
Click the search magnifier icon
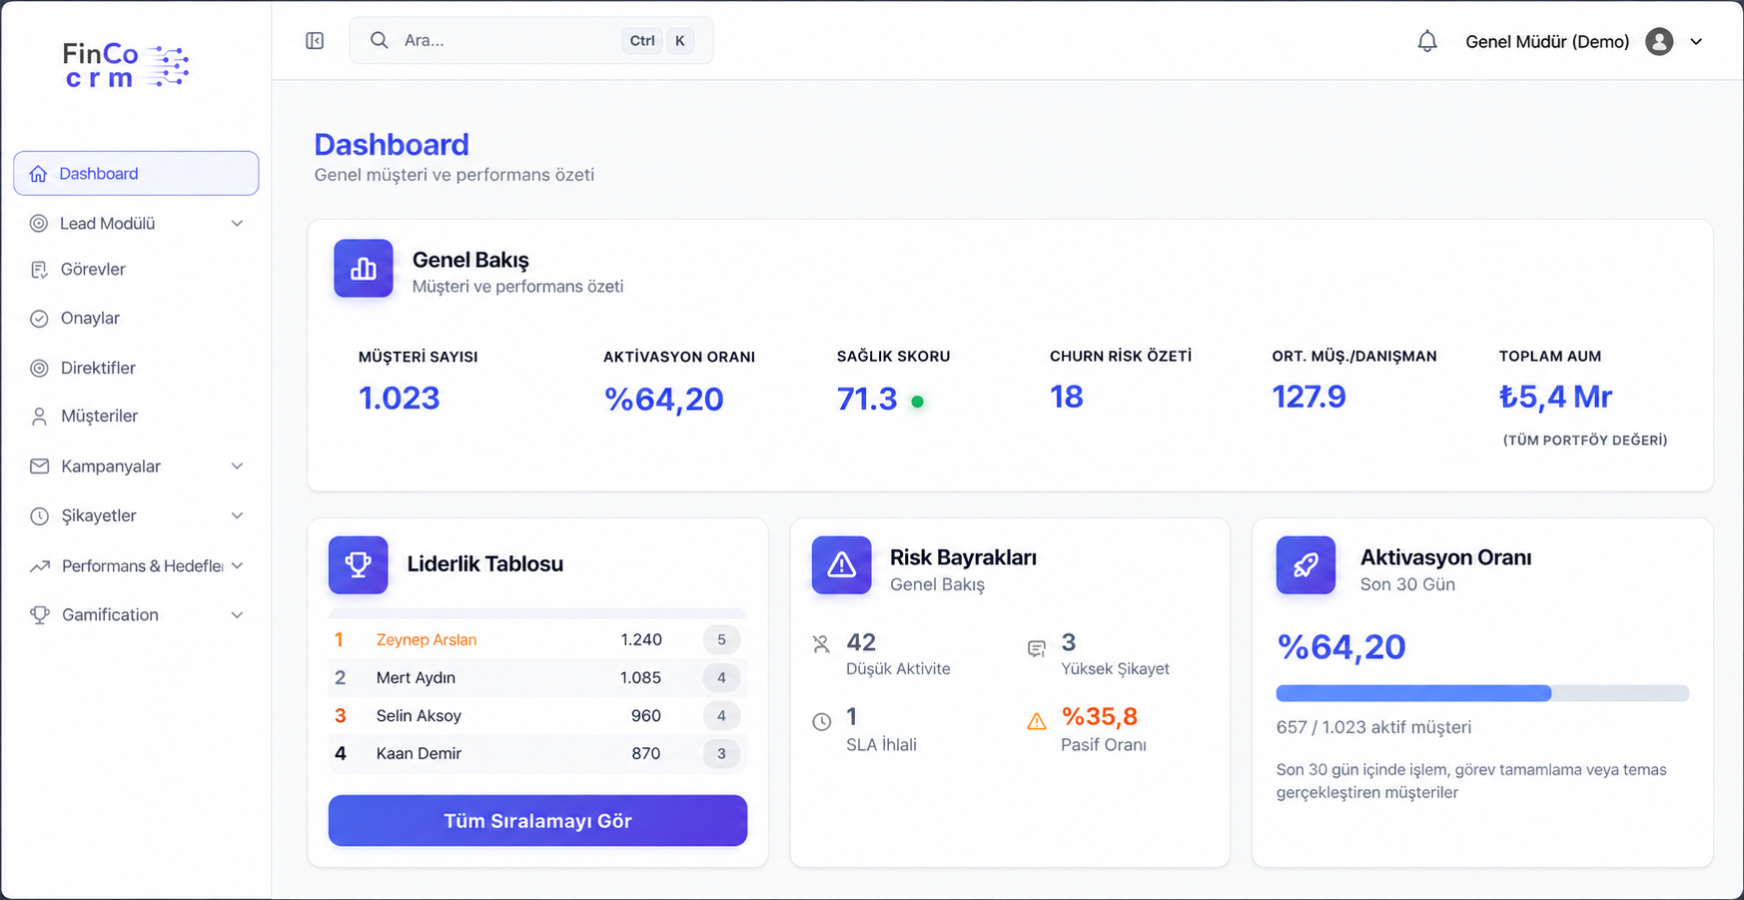tap(379, 40)
